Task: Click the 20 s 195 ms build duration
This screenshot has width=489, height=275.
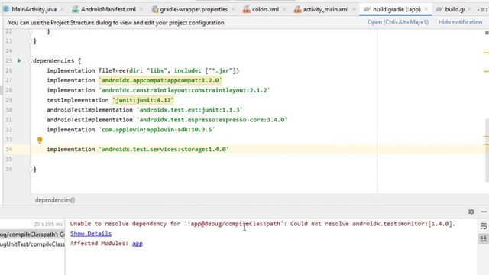Action: click(48, 224)
